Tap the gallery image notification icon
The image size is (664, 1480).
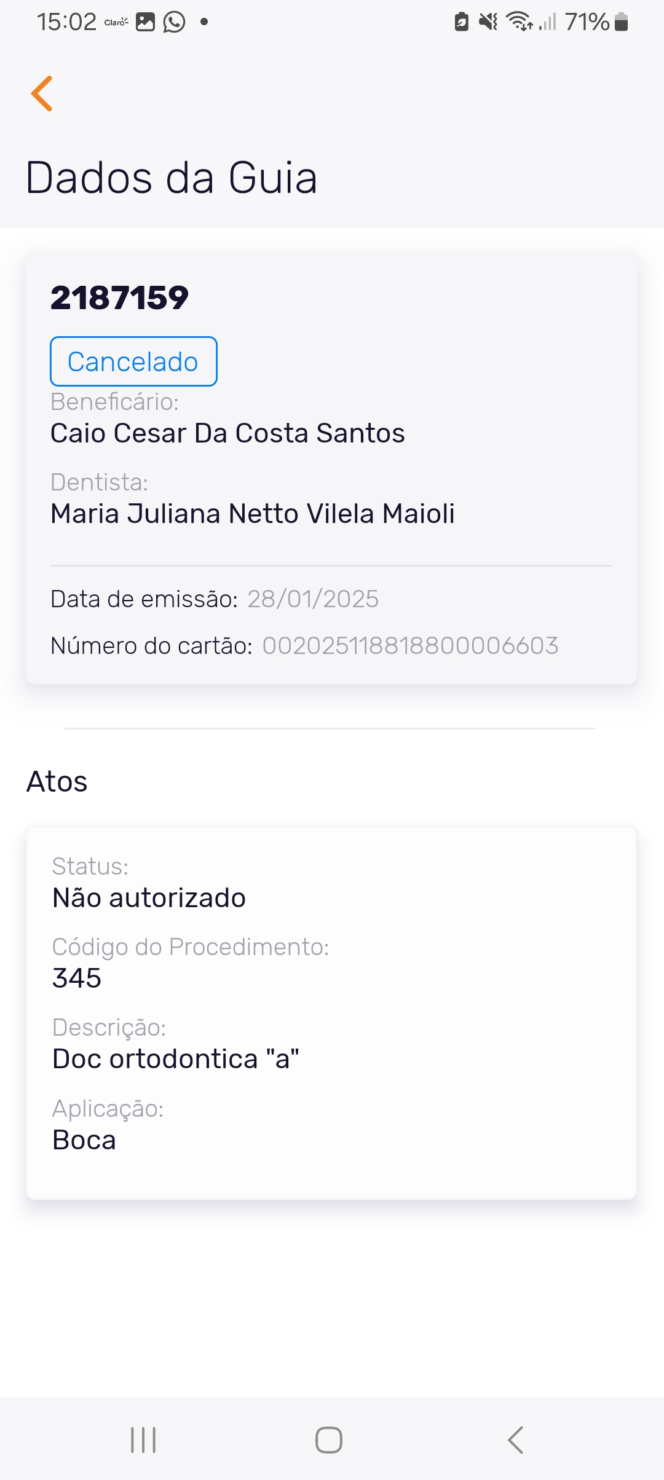point(145,22)
